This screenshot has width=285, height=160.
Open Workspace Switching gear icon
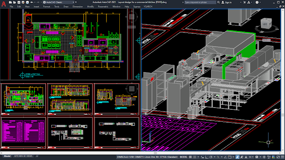256,157
